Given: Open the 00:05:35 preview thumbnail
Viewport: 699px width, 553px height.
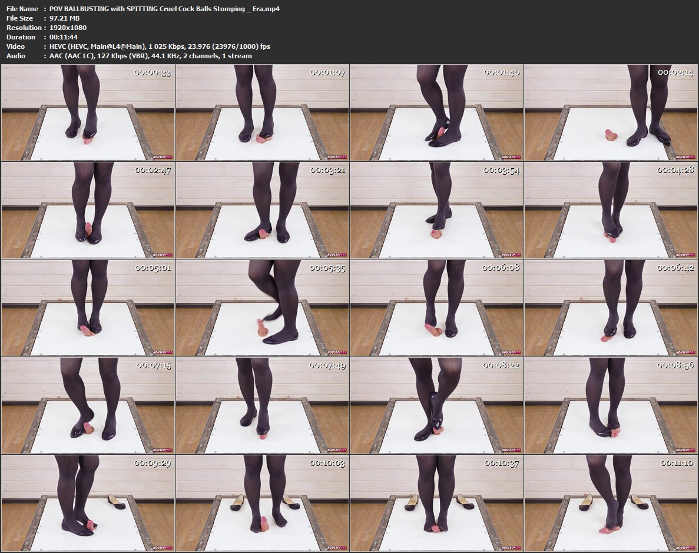Looking at the screenshot, I should (263, 308).
